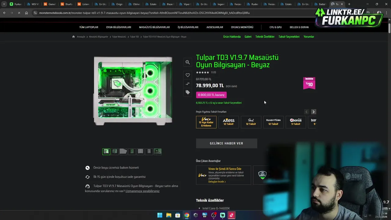Open 12 aya varan Taksit Seçenekleri link
391x220 pixels.
219,103
